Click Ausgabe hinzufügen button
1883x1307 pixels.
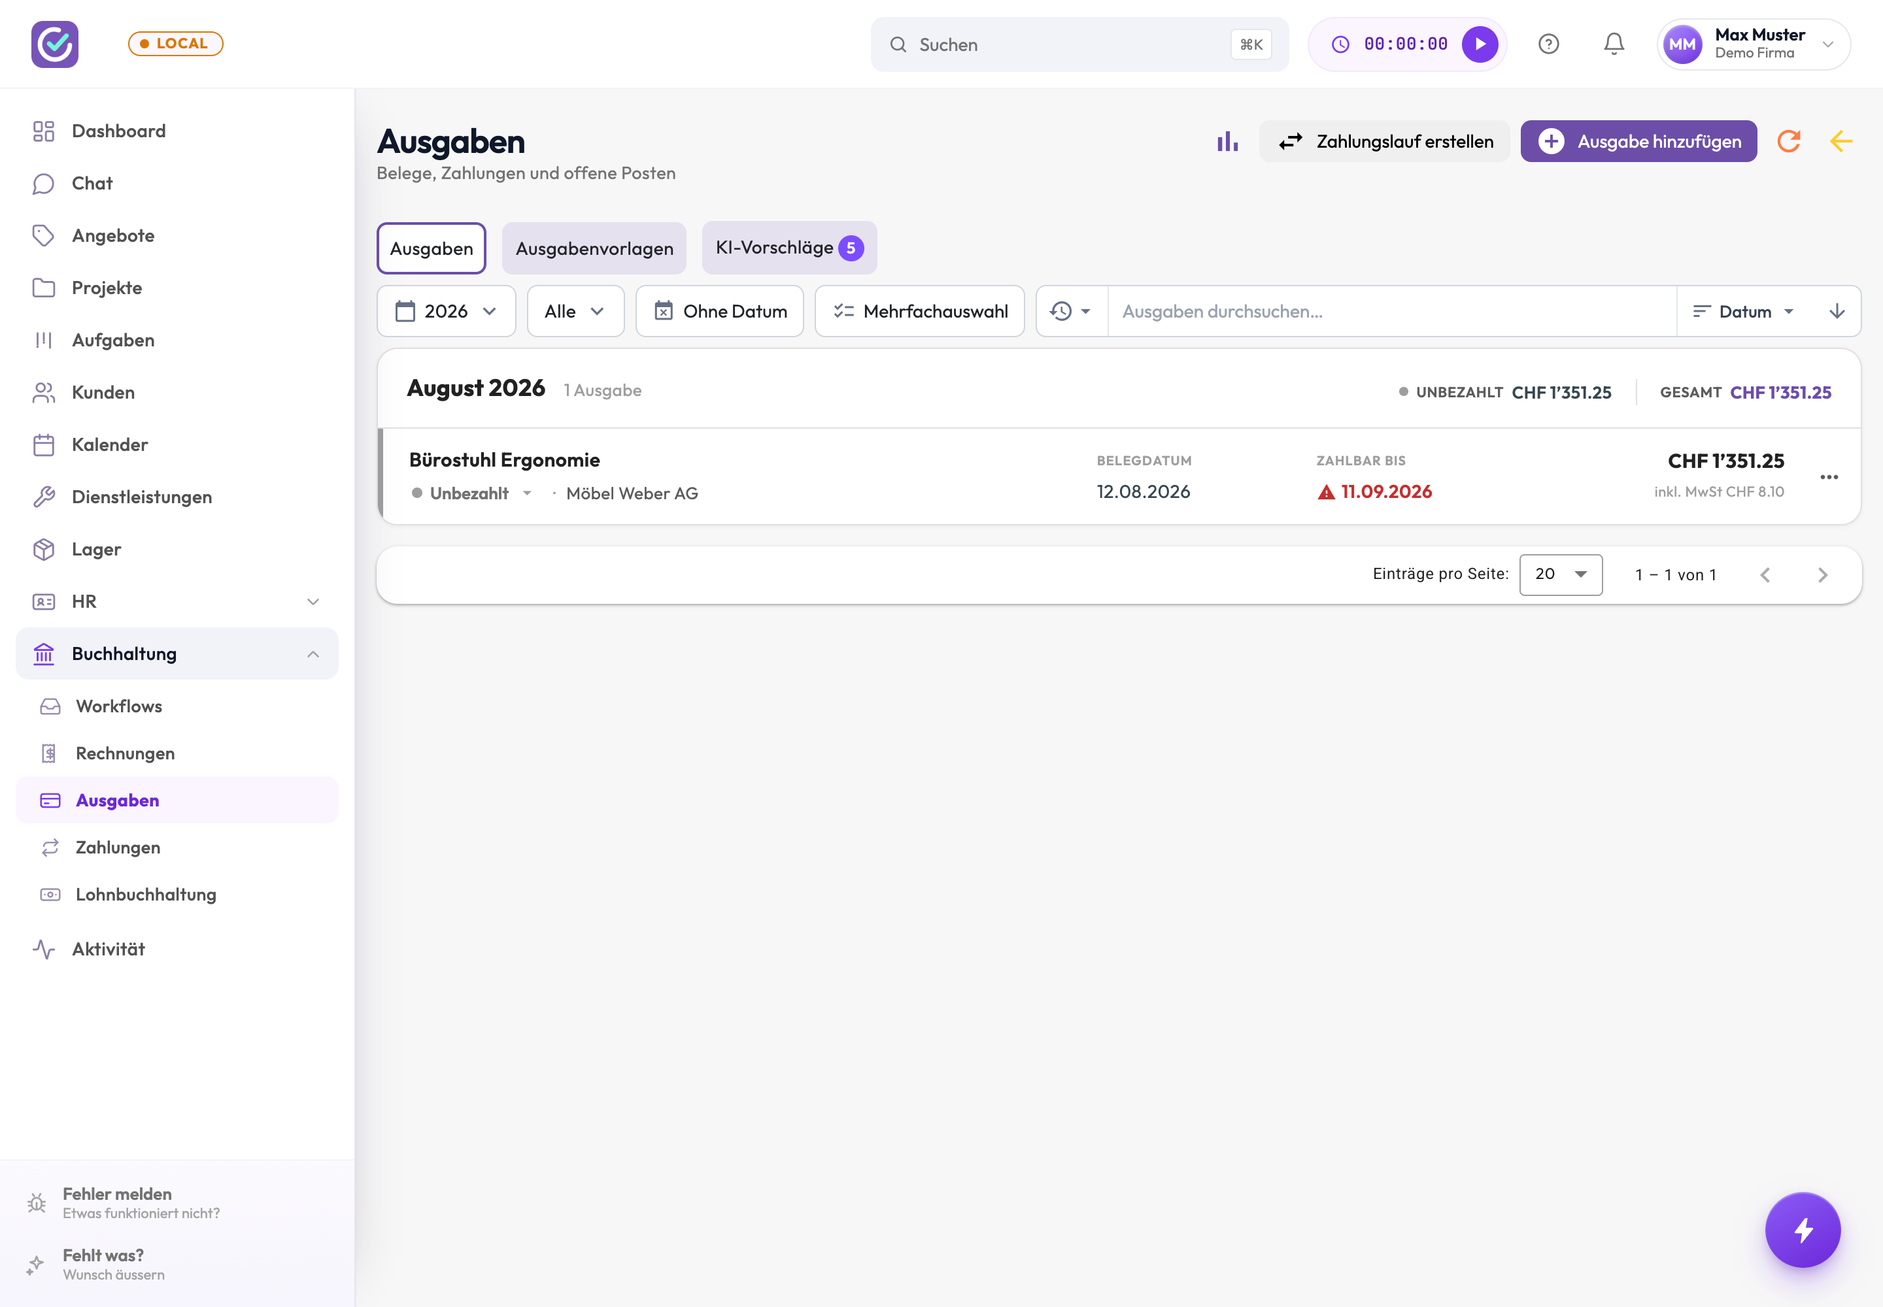(1639, 142)
